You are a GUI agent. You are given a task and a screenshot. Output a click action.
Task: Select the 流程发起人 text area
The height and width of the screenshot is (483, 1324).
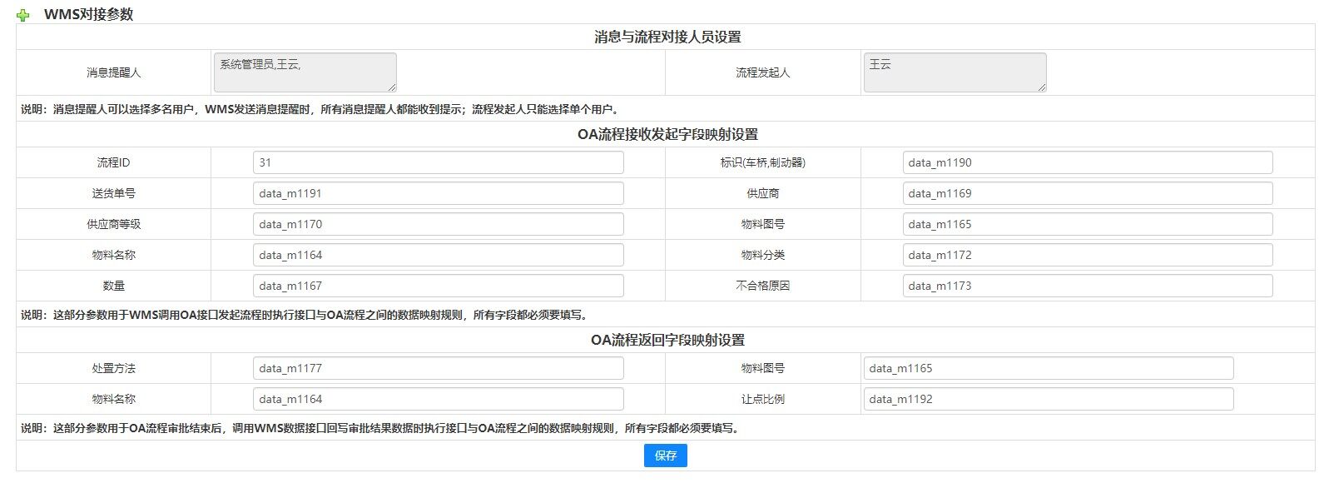coord(954,72)
